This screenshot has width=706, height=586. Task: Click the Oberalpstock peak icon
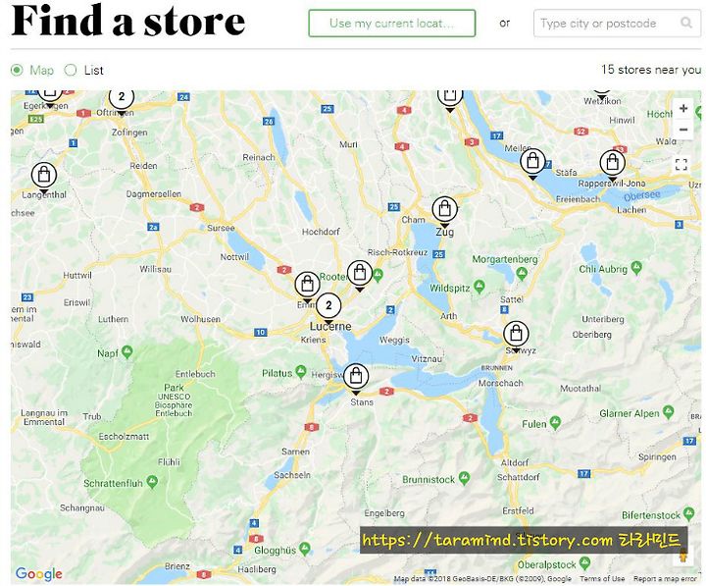[584, 562]
